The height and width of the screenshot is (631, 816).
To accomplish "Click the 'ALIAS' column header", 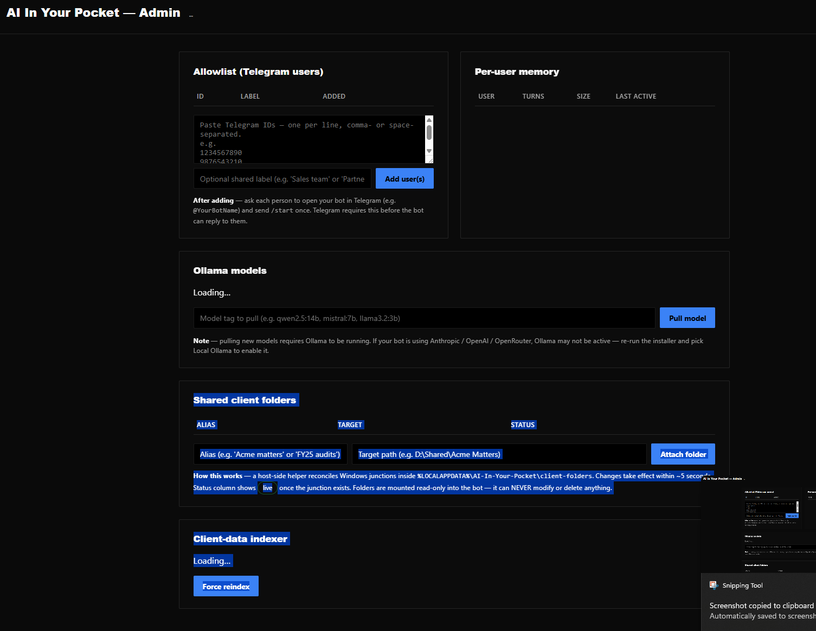I will click(206, 425).
